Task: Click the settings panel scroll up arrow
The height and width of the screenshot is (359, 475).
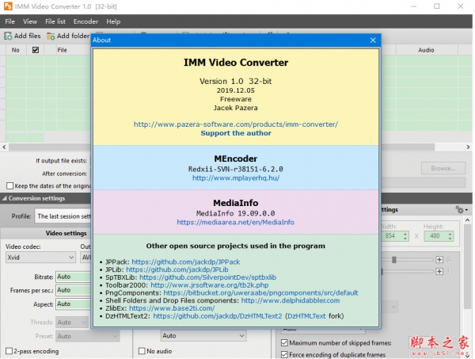Action: 468,220
